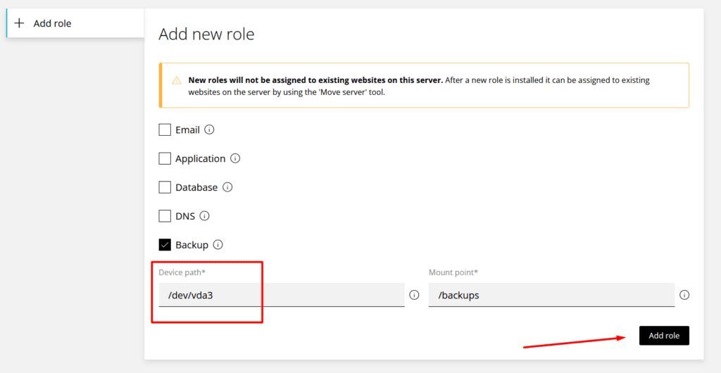Click the 'Add new role' heading
The height and width of the screenshot is (373, 721).
point(206,34)
